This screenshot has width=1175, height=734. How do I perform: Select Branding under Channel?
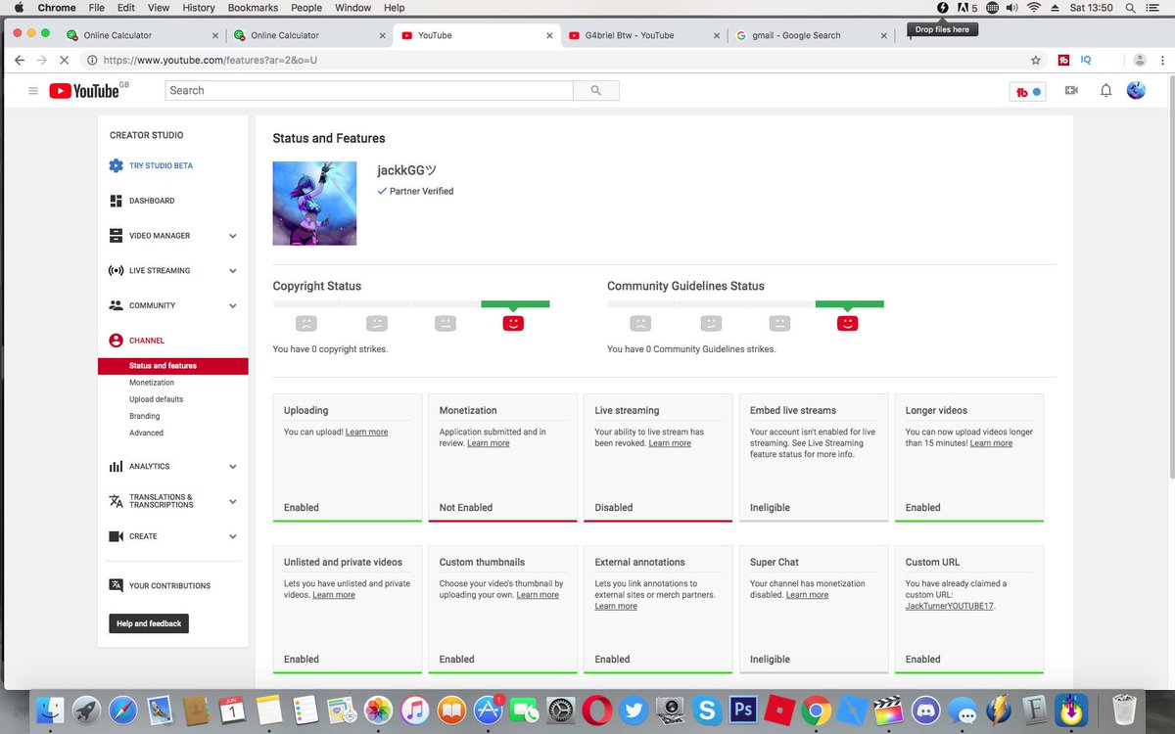pos(145,416)
